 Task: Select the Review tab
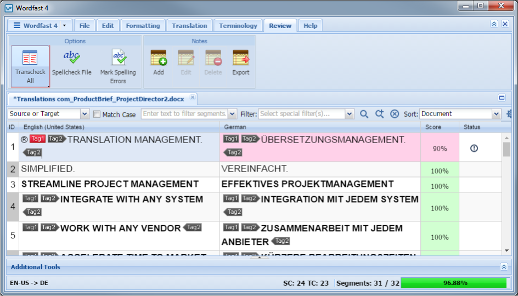(x=280, y=25)
